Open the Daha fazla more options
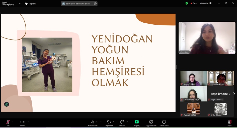Viewport: 237px width, 128px height. pyautogui.click(x=164, y=122)
